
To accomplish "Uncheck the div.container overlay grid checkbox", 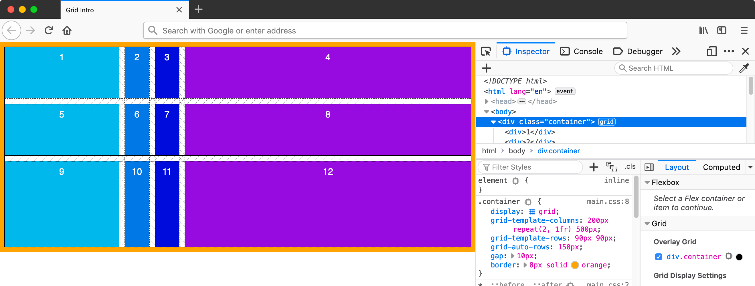I will pyautogui.click(x=658, y=257).
